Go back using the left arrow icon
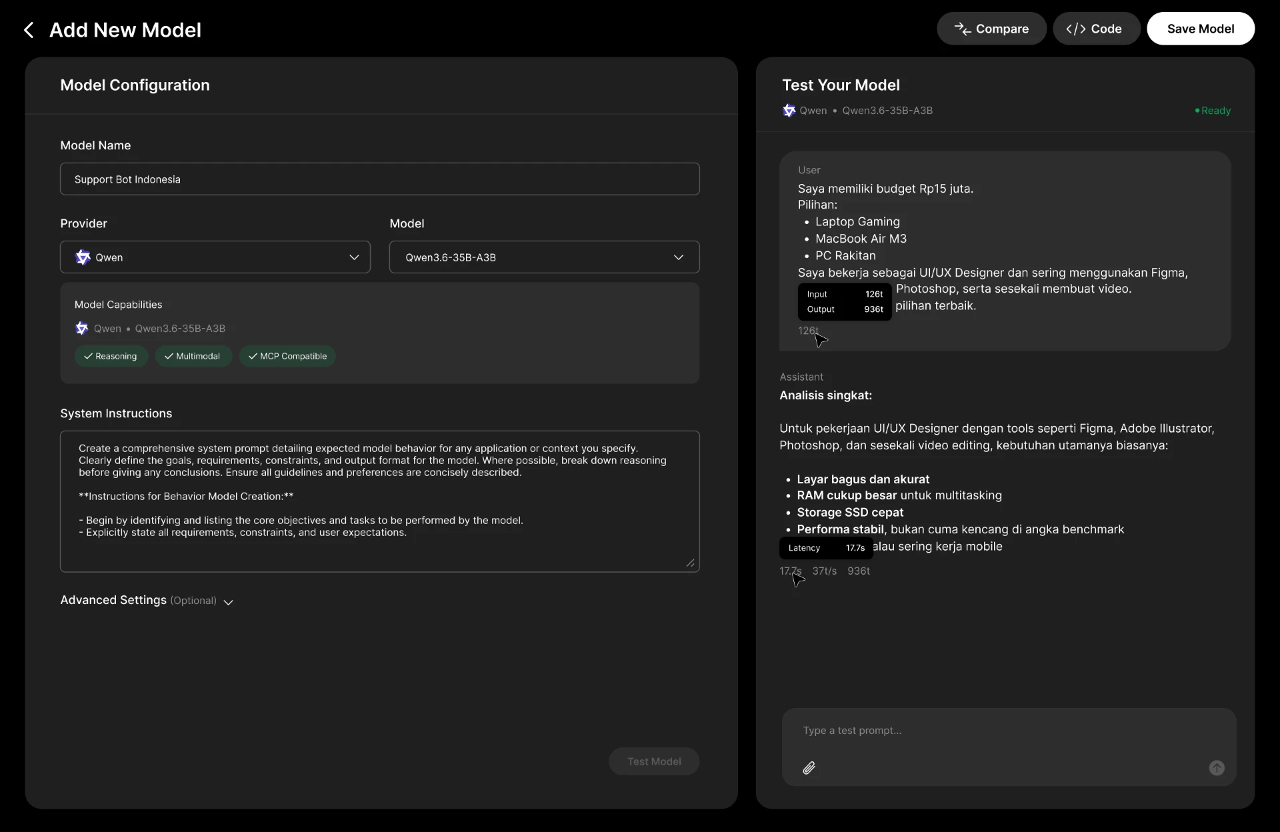 coord(29,30)
